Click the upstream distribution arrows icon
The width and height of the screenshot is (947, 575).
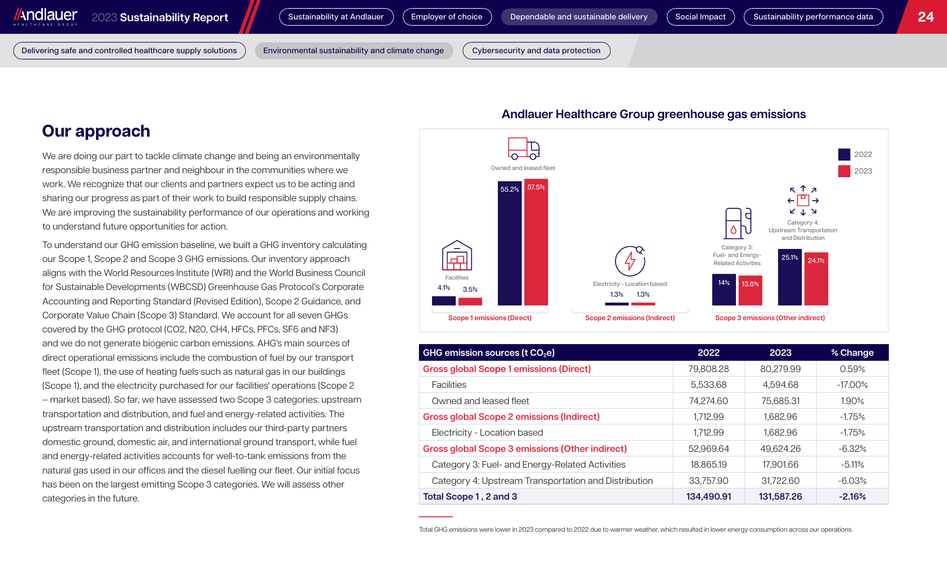[803, 200]
